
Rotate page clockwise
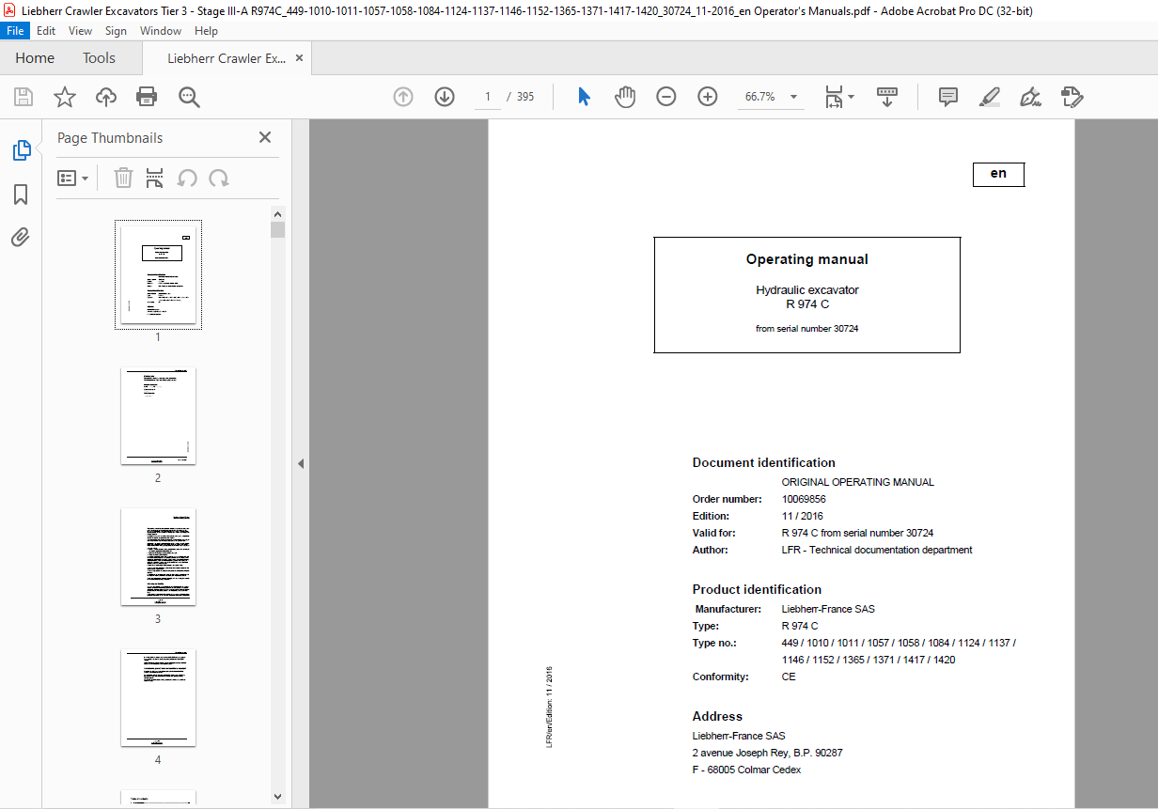219,179
